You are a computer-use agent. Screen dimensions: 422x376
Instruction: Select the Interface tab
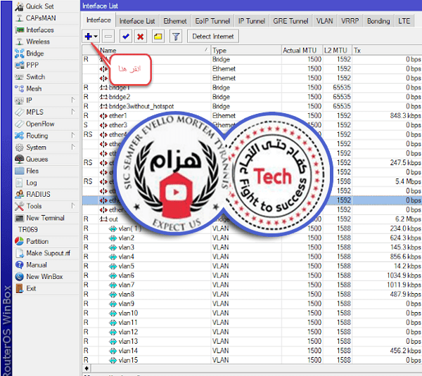pos(98,20)
